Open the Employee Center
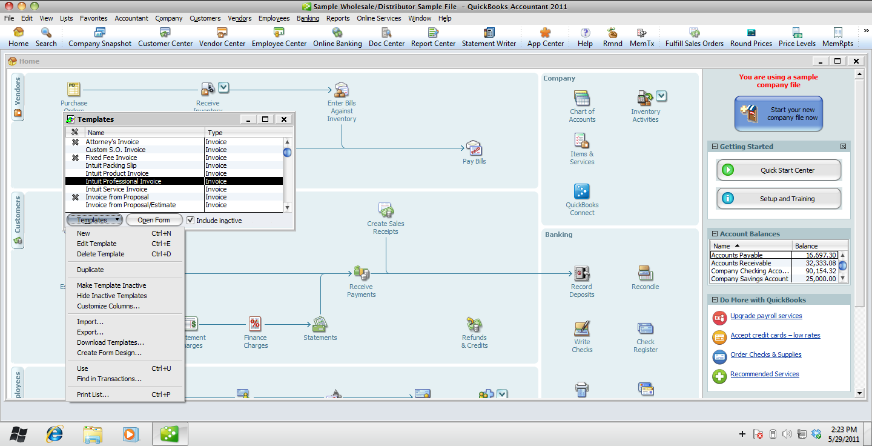This screenshot has height=446, width=872. [279, 37]
